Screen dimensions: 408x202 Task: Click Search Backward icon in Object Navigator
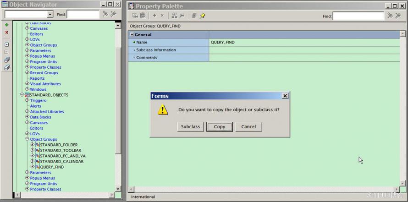113,14
